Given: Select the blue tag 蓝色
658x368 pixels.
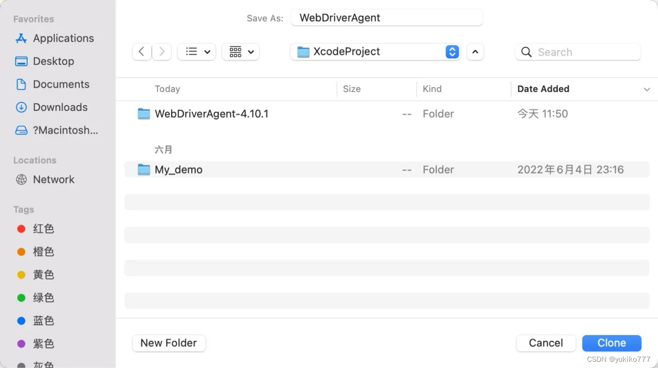Looking at the screenshot, I should (x=43, y=321).
